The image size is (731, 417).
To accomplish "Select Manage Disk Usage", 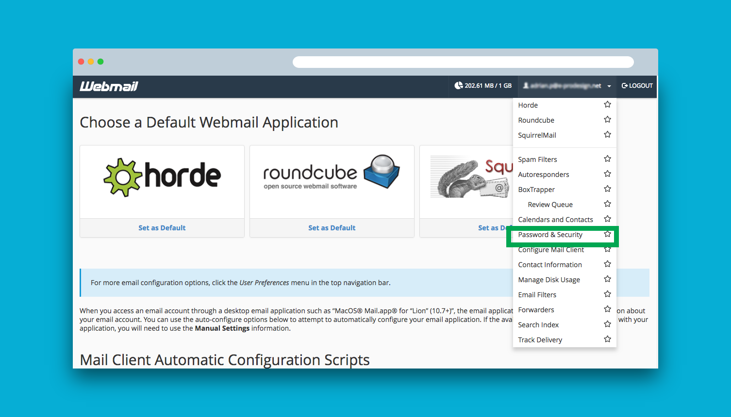I will [549, 280].
